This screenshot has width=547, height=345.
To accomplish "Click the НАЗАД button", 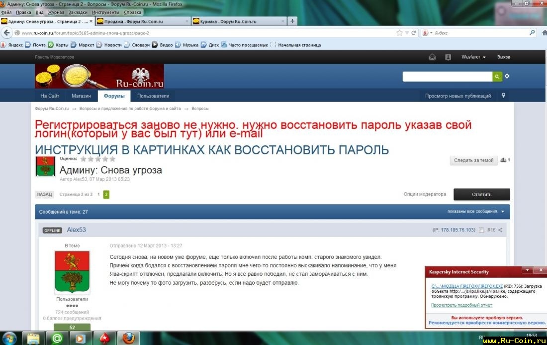I will pos(44,194).
